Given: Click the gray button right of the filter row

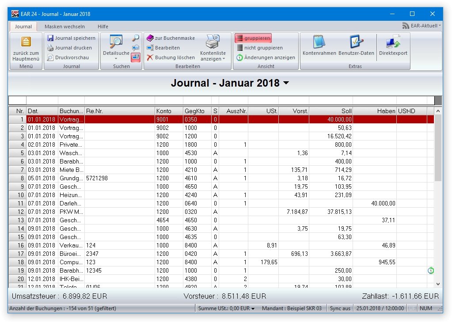Looking at the screenshot, I should (438, 100).
